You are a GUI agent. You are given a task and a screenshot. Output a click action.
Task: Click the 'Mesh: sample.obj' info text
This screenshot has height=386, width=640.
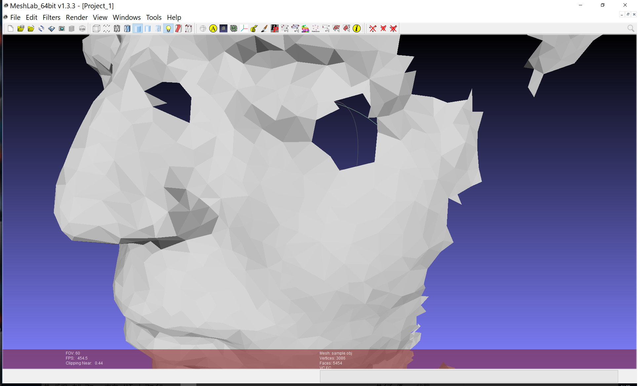[336, 353]
